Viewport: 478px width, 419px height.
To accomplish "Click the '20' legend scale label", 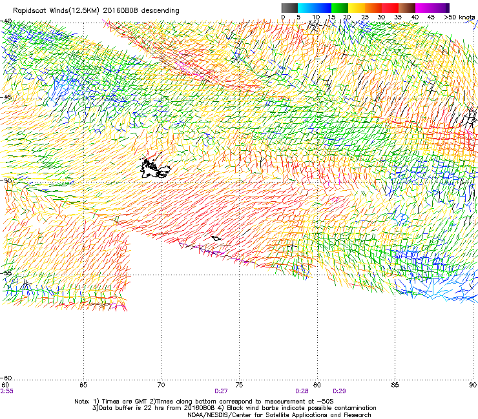I will pos(348,17).
